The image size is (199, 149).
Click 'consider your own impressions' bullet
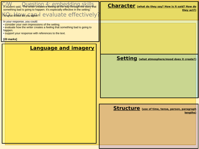pyautogui.click(x=32, y=25)
